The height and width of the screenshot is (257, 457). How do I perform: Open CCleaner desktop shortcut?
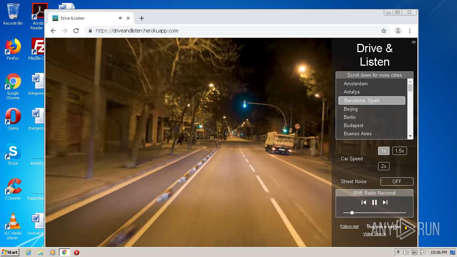(13, 189)
